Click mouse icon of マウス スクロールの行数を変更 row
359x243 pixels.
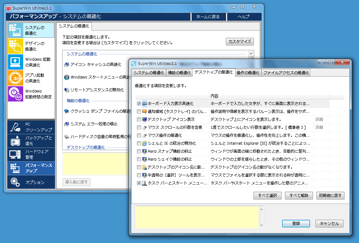pyautogui.click(x=145, y=128)
